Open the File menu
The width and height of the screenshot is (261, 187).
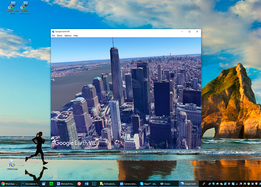pyautogui.click(x=53, y=36)
